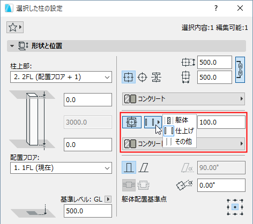Select the circular column shape
This screenshot has width=253, height=224.
click(143, 77)
